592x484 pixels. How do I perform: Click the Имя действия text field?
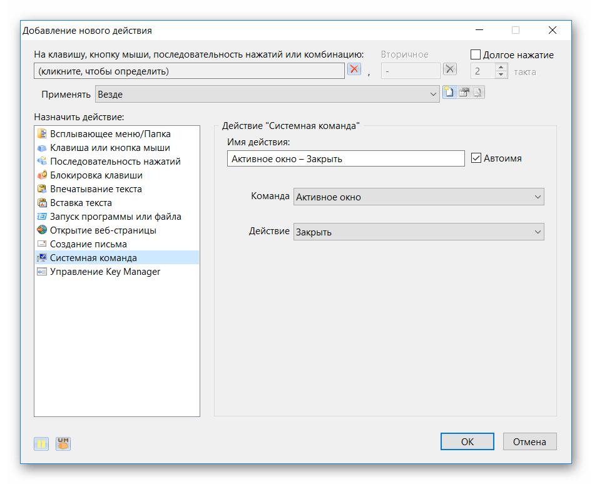click(346, 158)
